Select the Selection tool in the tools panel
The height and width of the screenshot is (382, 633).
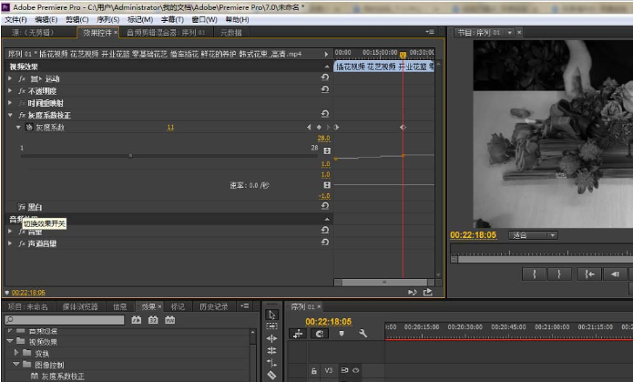pyautogui.click(x=271, y=315)
